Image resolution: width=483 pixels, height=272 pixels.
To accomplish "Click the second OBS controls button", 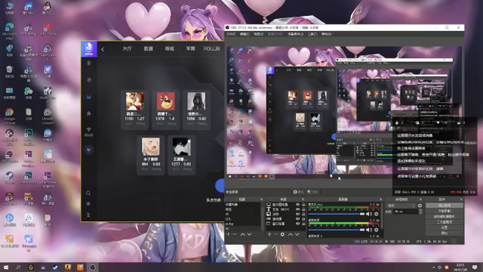I will (445, 211).
